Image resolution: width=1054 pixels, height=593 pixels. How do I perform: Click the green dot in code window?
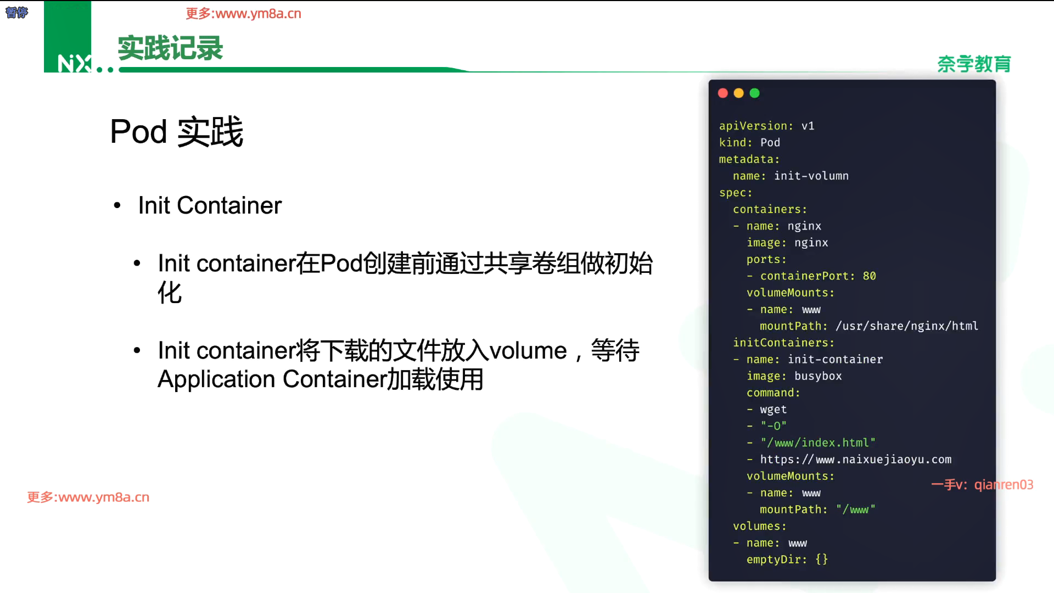click(755, 93)
